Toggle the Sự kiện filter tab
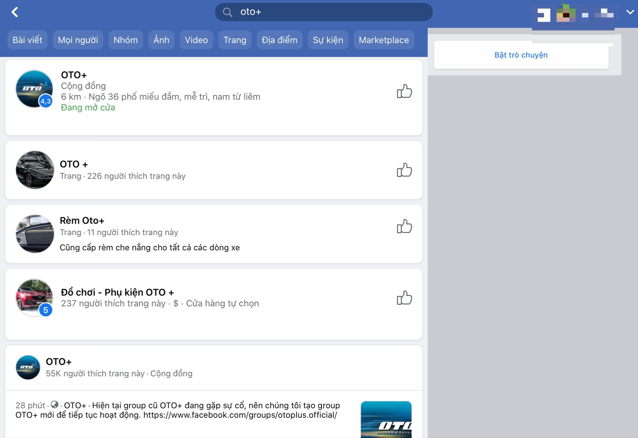This screenshot has height=438, width=638. (x=328, y=40)
